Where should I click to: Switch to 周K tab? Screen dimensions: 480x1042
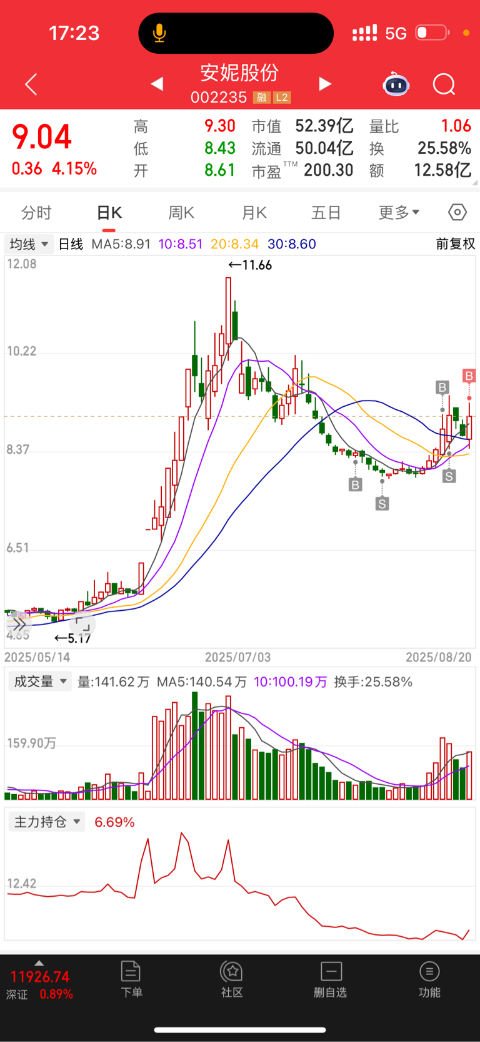(x=181, y=213)
